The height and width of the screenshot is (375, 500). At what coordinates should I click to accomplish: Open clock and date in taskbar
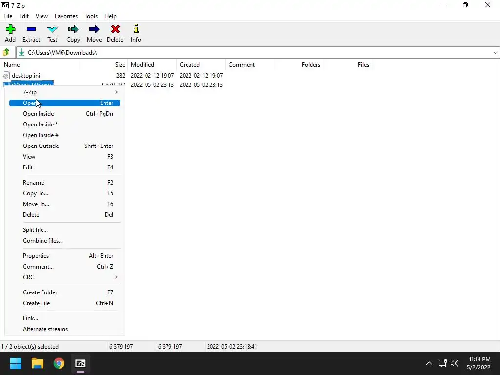point(479,363)
